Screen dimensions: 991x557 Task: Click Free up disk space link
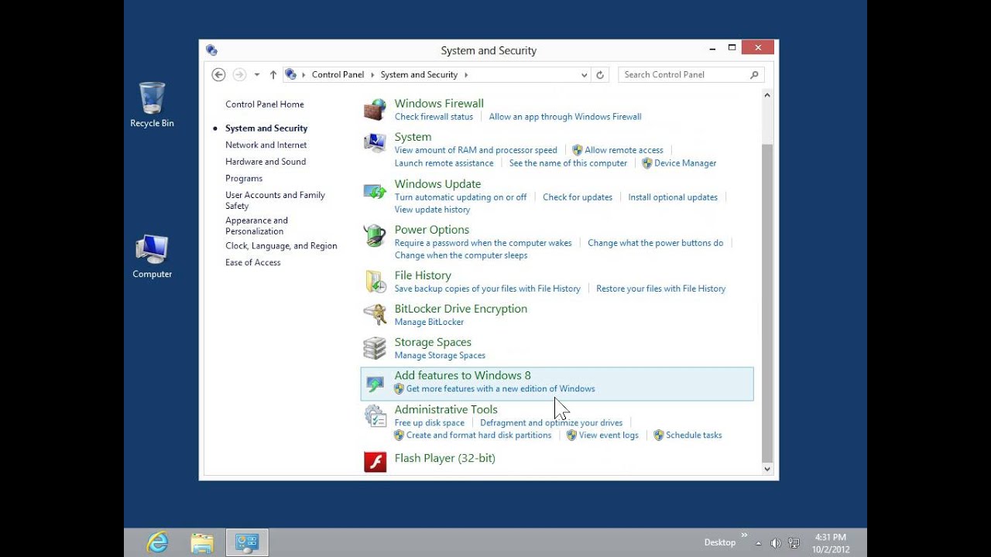point(430,423)
